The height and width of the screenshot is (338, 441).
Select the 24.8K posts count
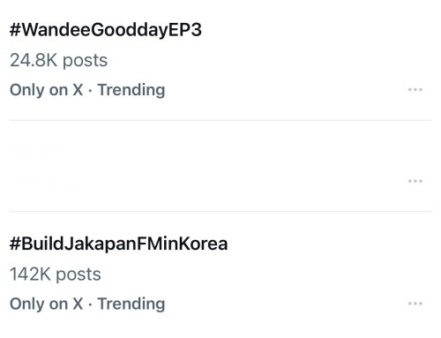[x=58, y=60]
